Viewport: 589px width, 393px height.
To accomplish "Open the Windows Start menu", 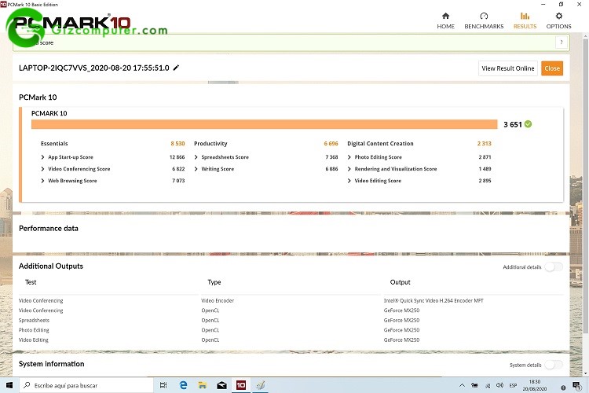I will [9, 385].
